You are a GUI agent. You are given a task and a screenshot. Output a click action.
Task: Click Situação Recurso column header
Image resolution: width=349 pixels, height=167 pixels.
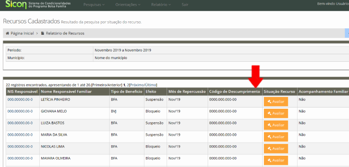pyautogui.click(x=280, y=92)
